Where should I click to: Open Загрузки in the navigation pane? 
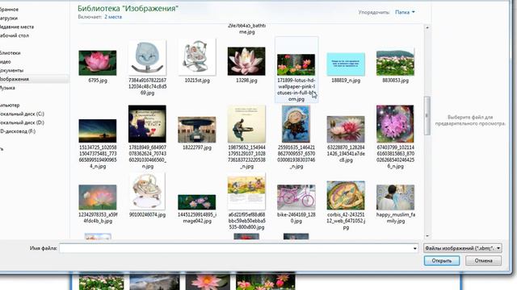[x=9, y=19]
